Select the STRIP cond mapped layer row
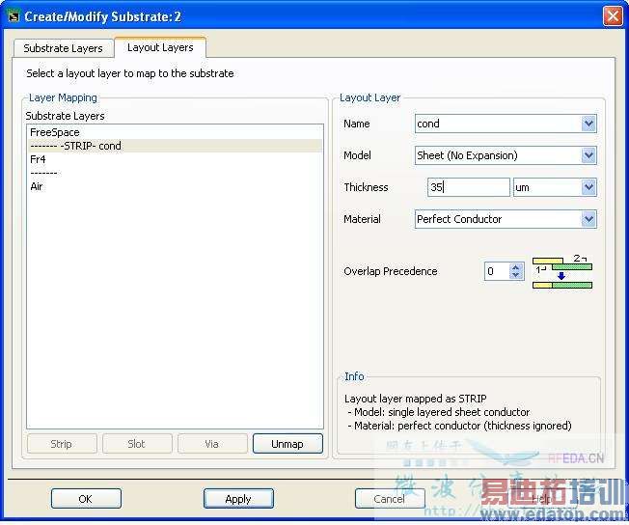This screenshot has width=629, height=525. coord(175,146)
